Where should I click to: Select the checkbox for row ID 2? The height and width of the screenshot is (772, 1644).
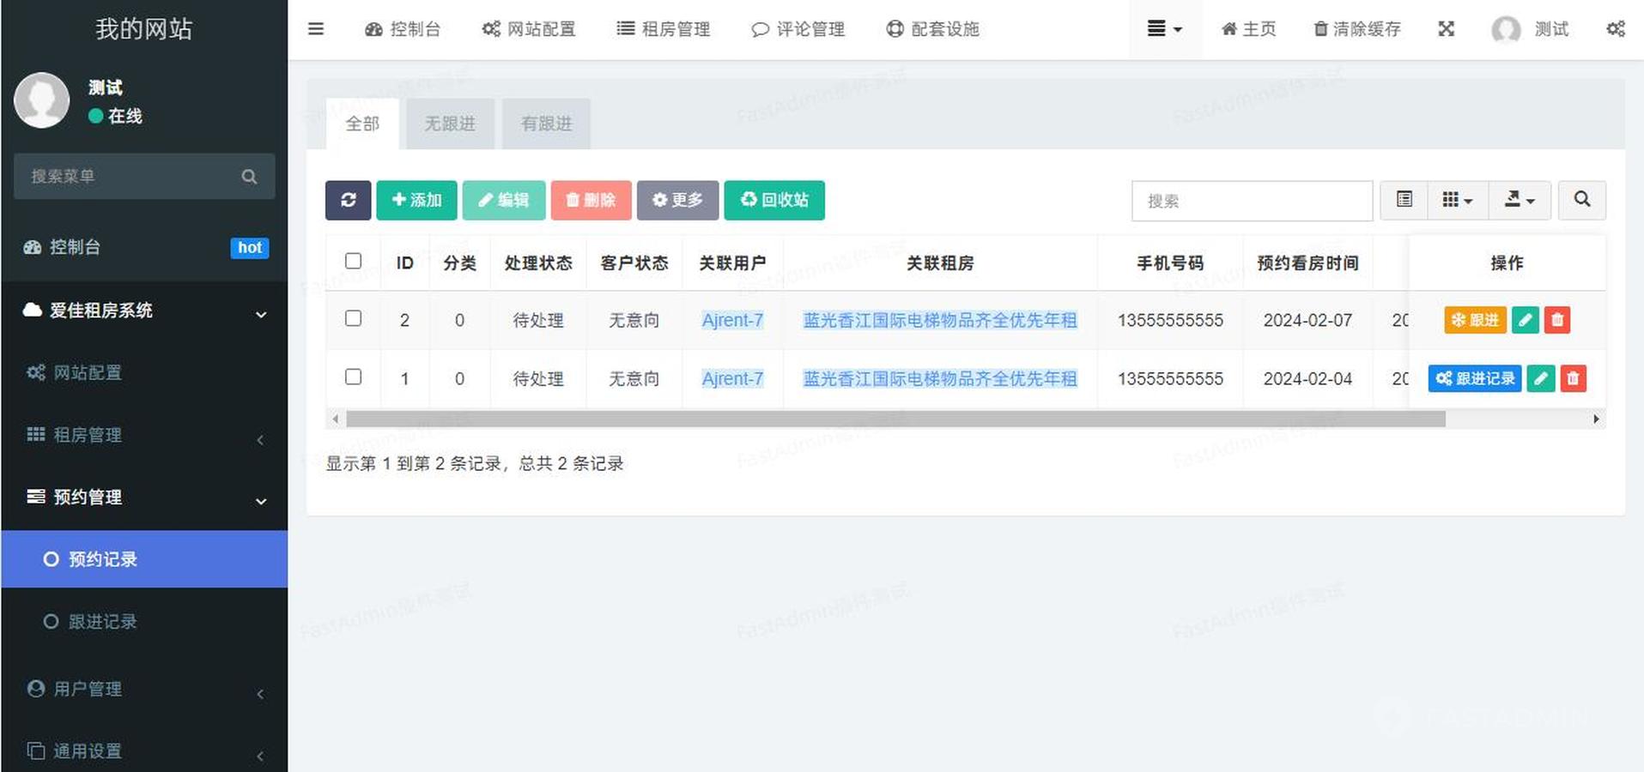point(353,318)
